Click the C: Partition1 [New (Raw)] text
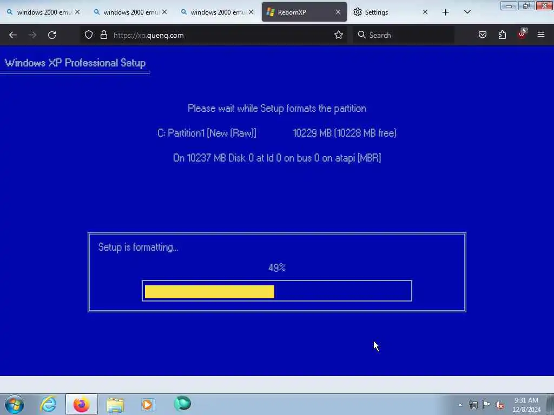 (x=207, y=133)
